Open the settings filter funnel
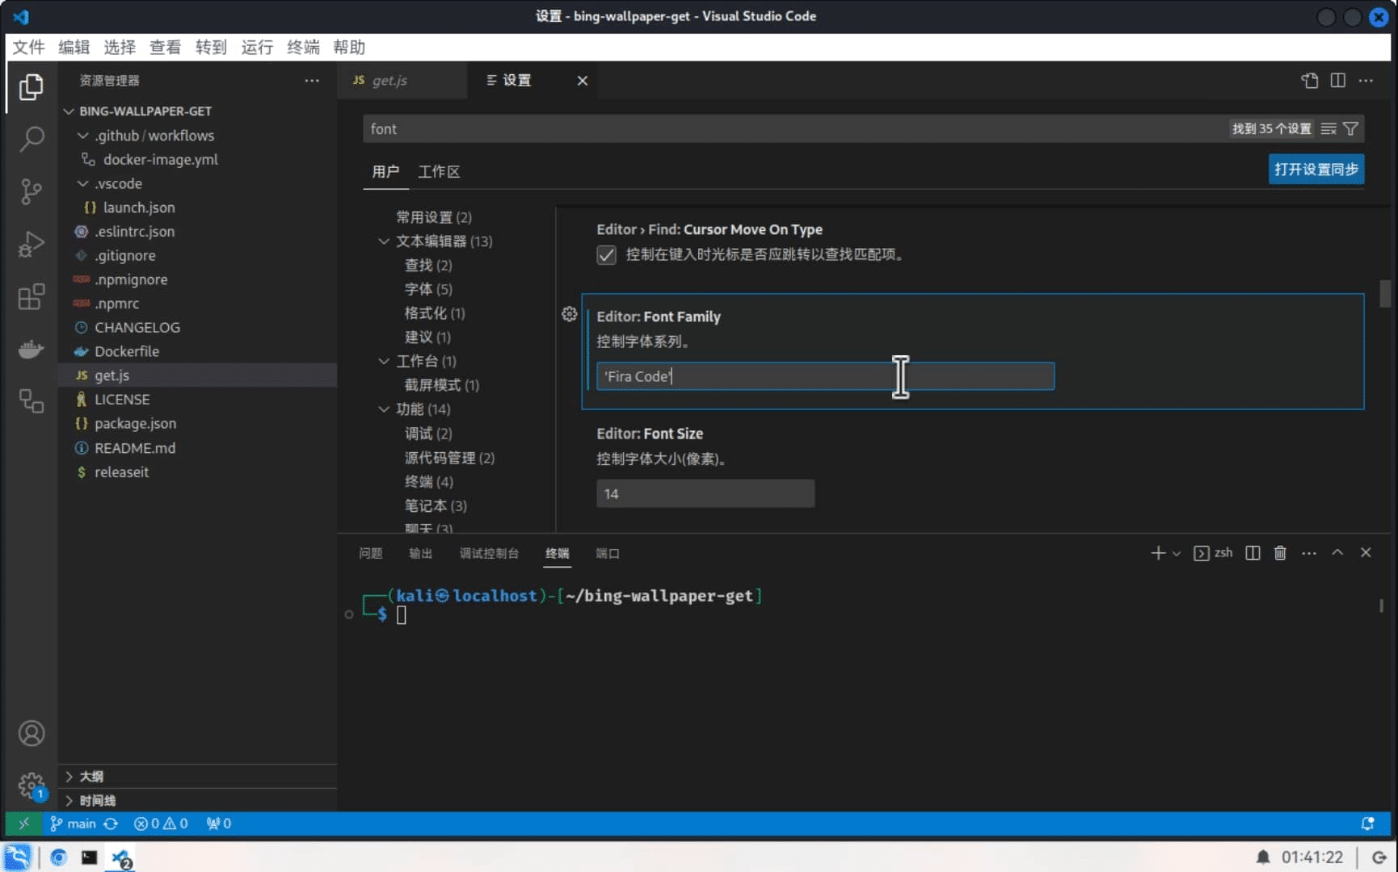 pos(1350,128)
